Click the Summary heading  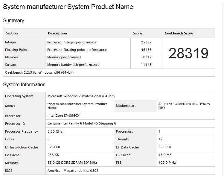coord(13,21)
